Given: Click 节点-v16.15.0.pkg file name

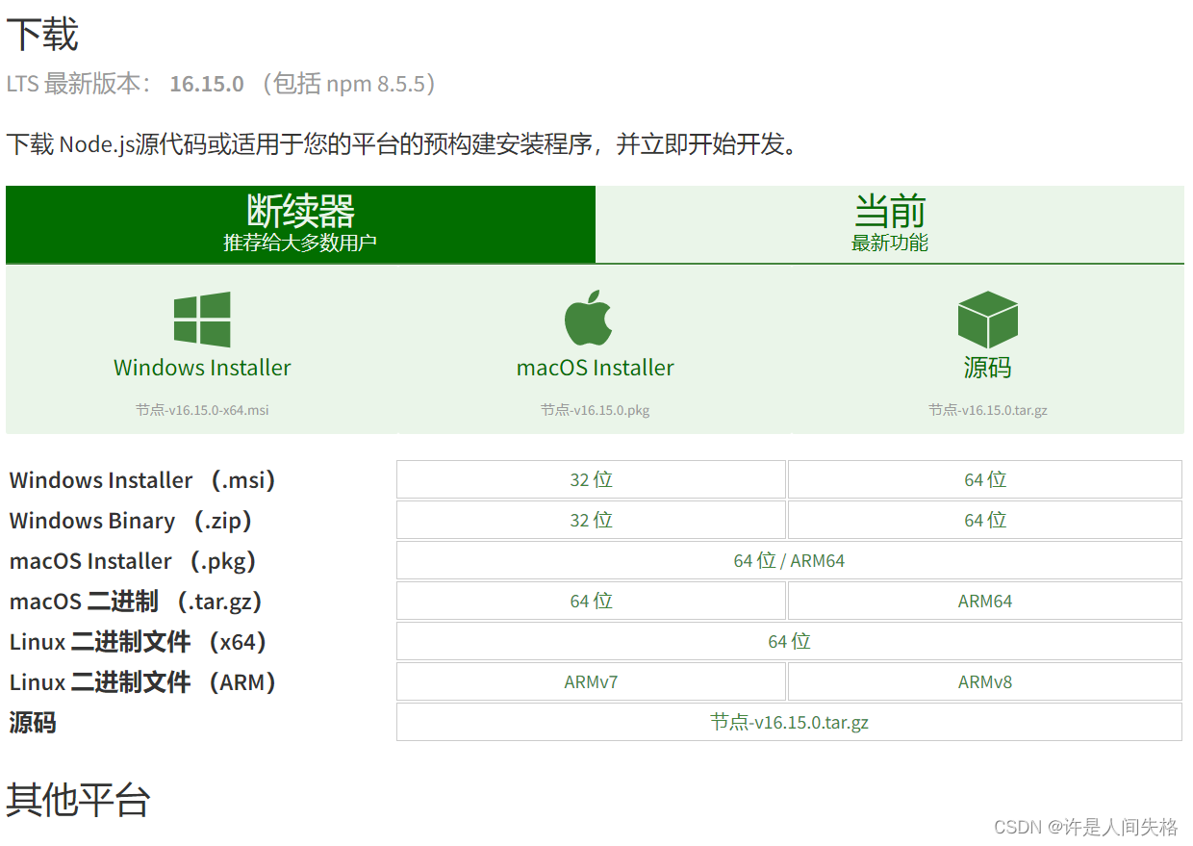Looking at the screenshot, I should point(595,410).
